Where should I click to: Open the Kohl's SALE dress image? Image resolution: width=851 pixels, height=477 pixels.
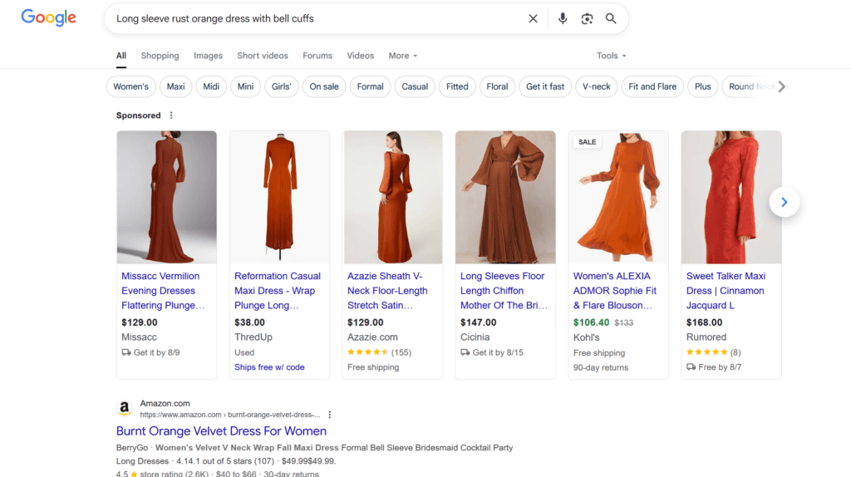(618, 197)
